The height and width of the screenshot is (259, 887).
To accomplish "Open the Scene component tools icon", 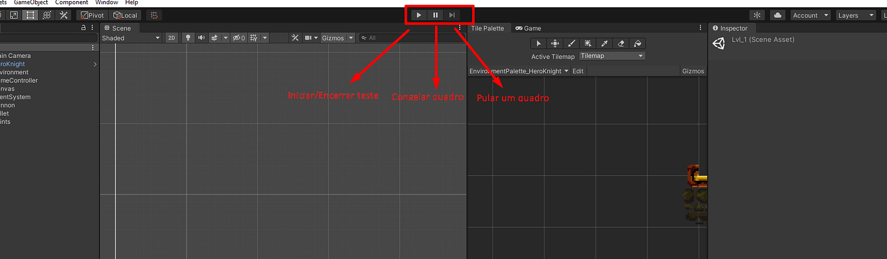I will [295, 38].
